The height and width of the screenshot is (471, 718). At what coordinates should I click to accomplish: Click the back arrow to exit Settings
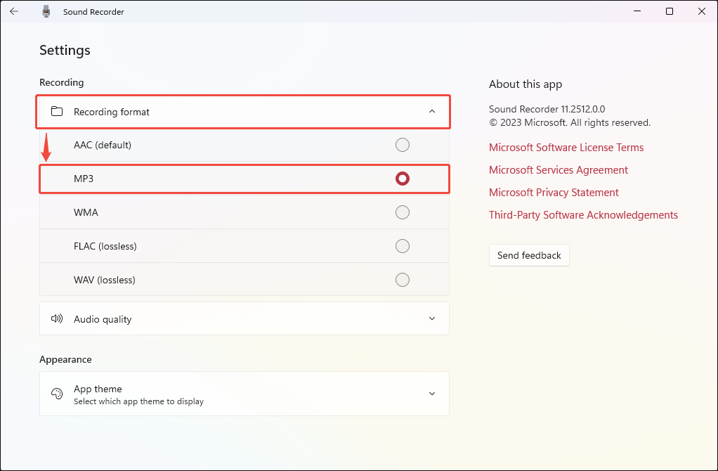[x=14, y=11]
